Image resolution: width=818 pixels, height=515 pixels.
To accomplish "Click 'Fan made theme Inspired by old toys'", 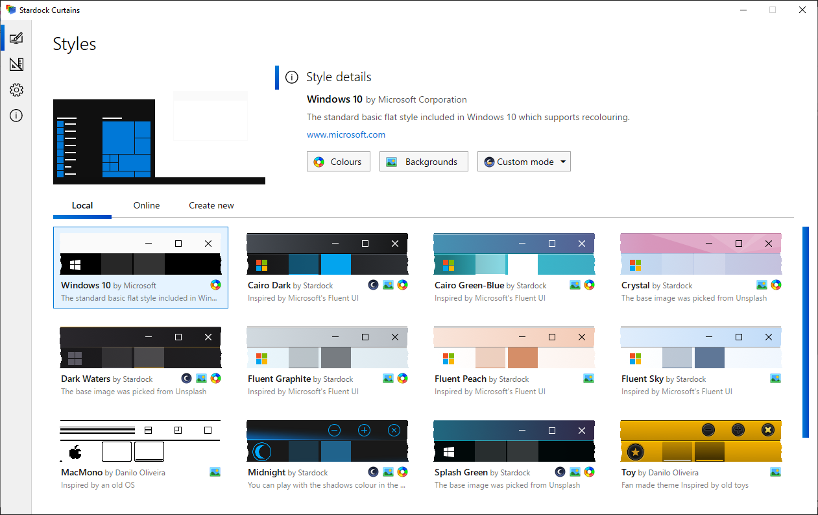I will [x=685, y=485].
